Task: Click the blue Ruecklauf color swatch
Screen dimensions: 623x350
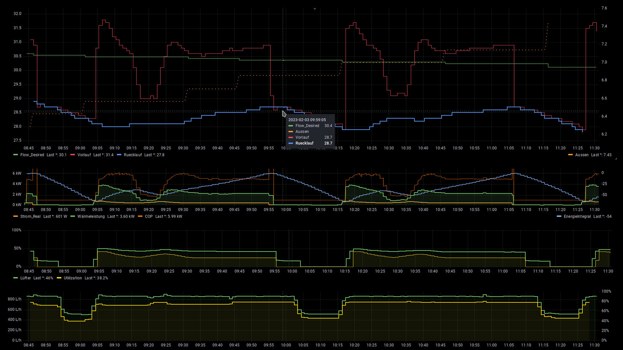Action: (x=119, y=155)
